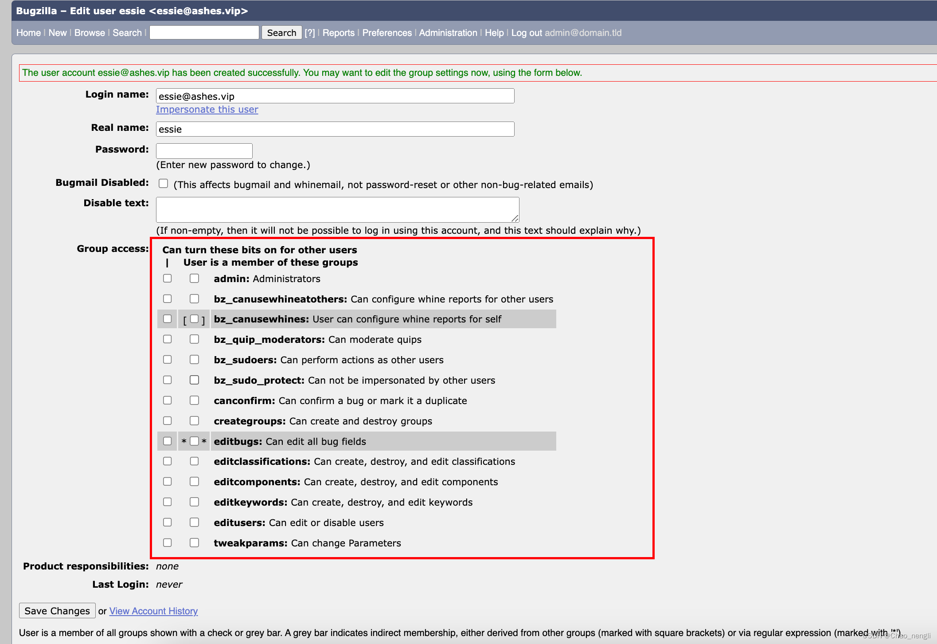Open Browse in the navigation bar
The height and width of the screenshot is (644, 937).
tap(90, 33)
